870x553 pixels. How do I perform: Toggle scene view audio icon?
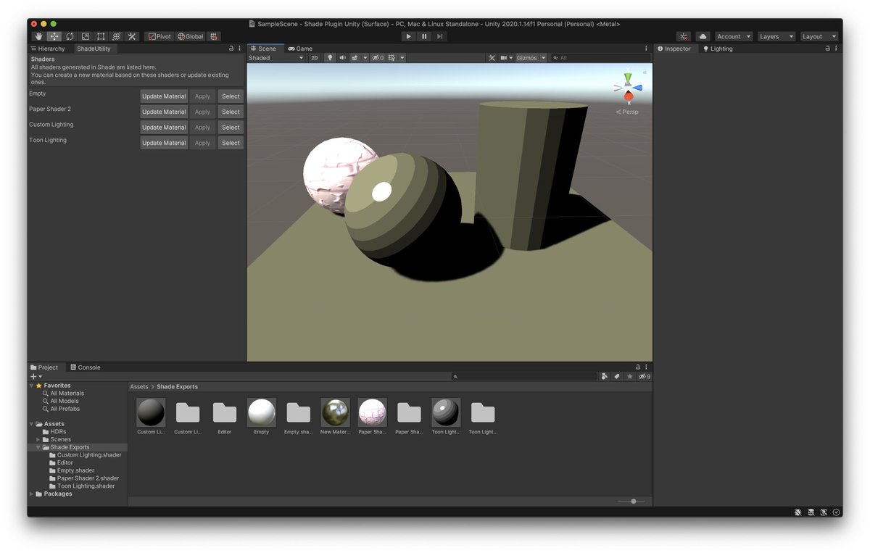tap(342, 58)
